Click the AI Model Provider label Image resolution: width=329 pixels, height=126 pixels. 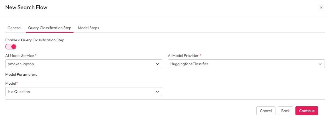183,56
